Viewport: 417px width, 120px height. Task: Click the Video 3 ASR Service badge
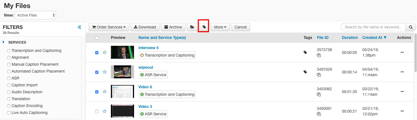click(x=153, y=114)
